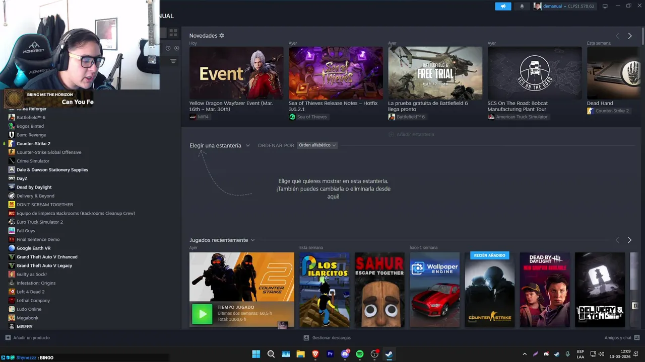Open Novedades settings gear
Viewport: 645px width, 362px height.
(222, 36)
